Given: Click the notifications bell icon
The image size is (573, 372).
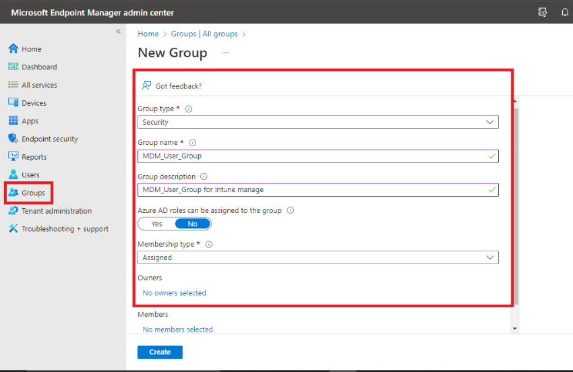Looking at the screenshot, I should [565, 12].
